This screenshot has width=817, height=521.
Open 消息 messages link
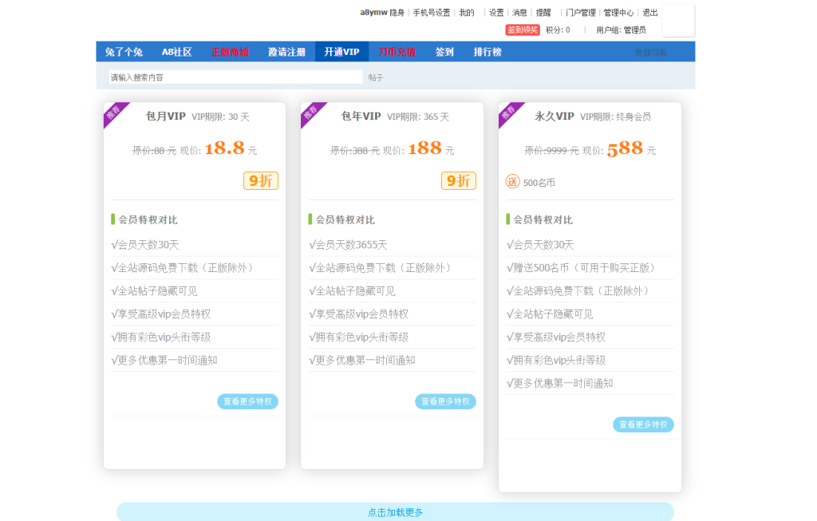click(519, 13)
